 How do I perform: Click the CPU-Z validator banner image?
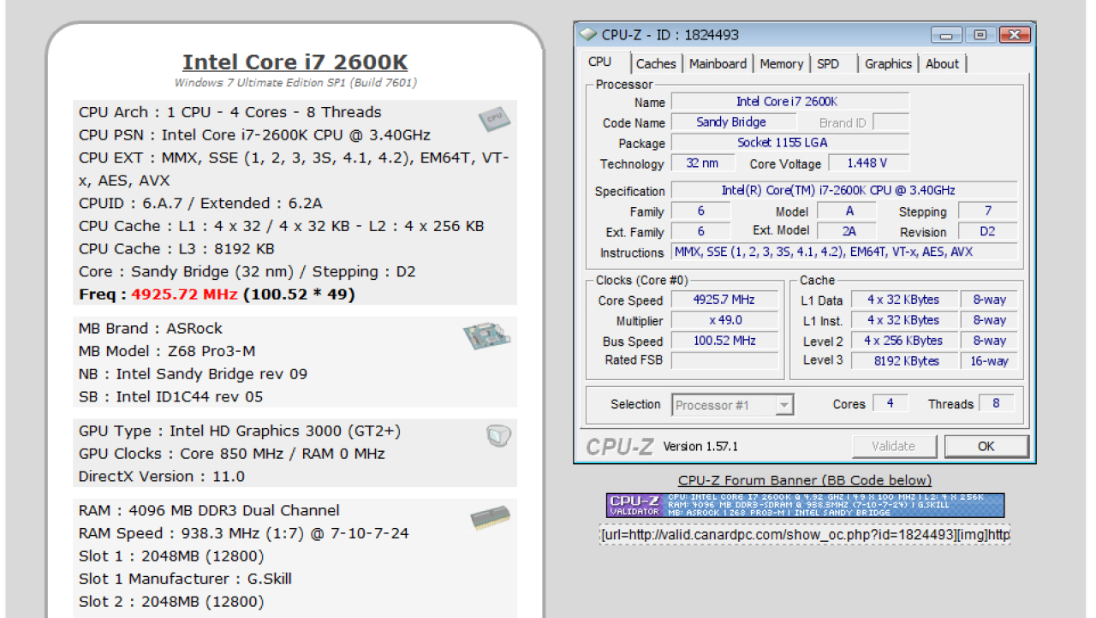click(x=805, y=505)
